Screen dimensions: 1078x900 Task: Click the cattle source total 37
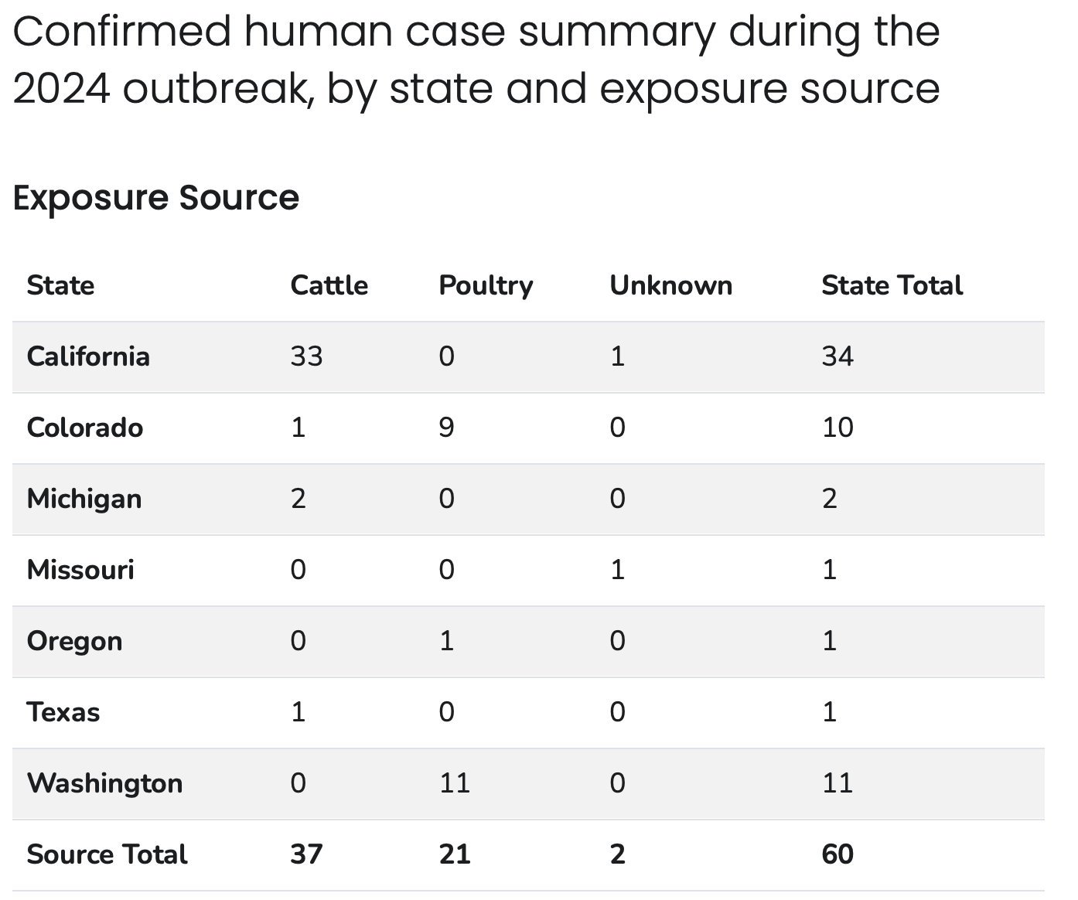coord(306,854)
